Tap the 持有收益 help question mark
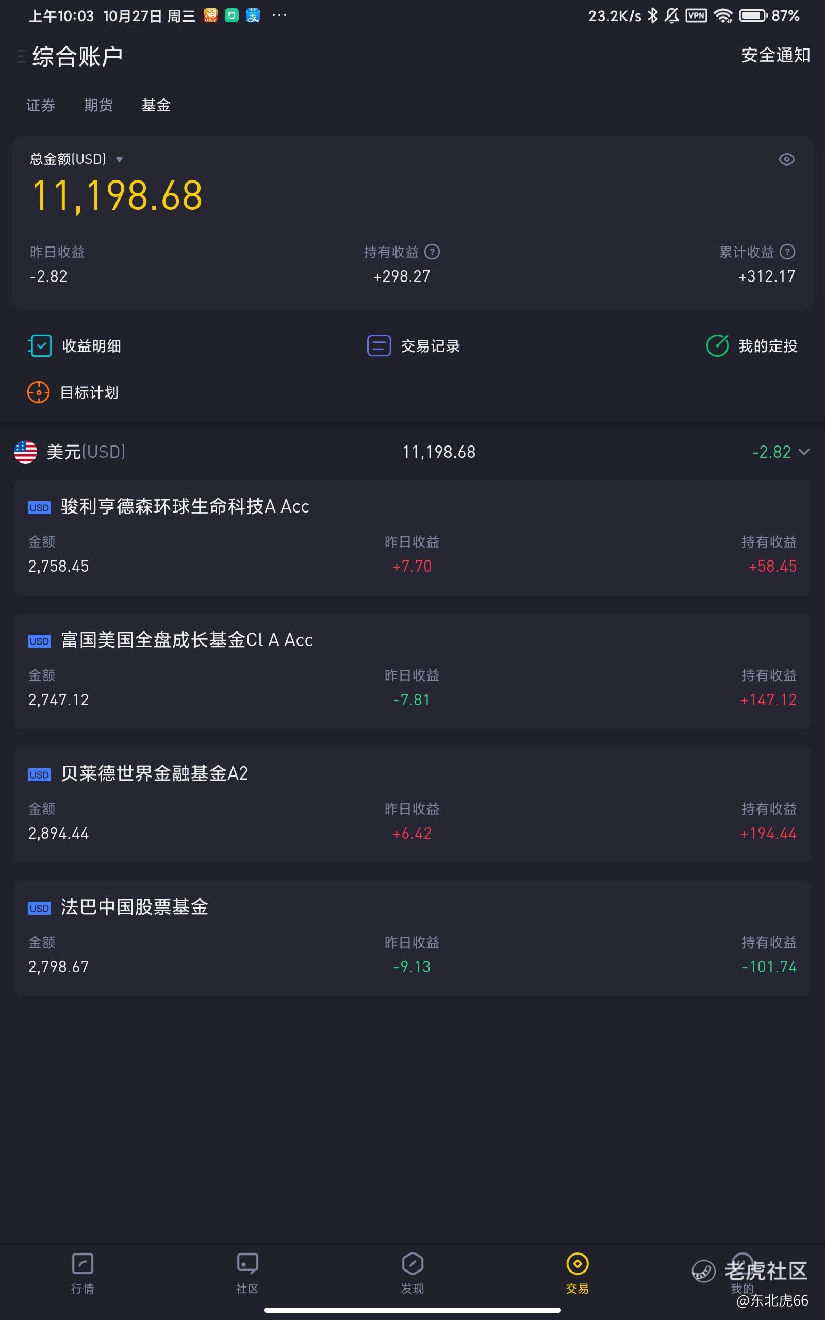 pyautogui.click(x=432, y=252)
